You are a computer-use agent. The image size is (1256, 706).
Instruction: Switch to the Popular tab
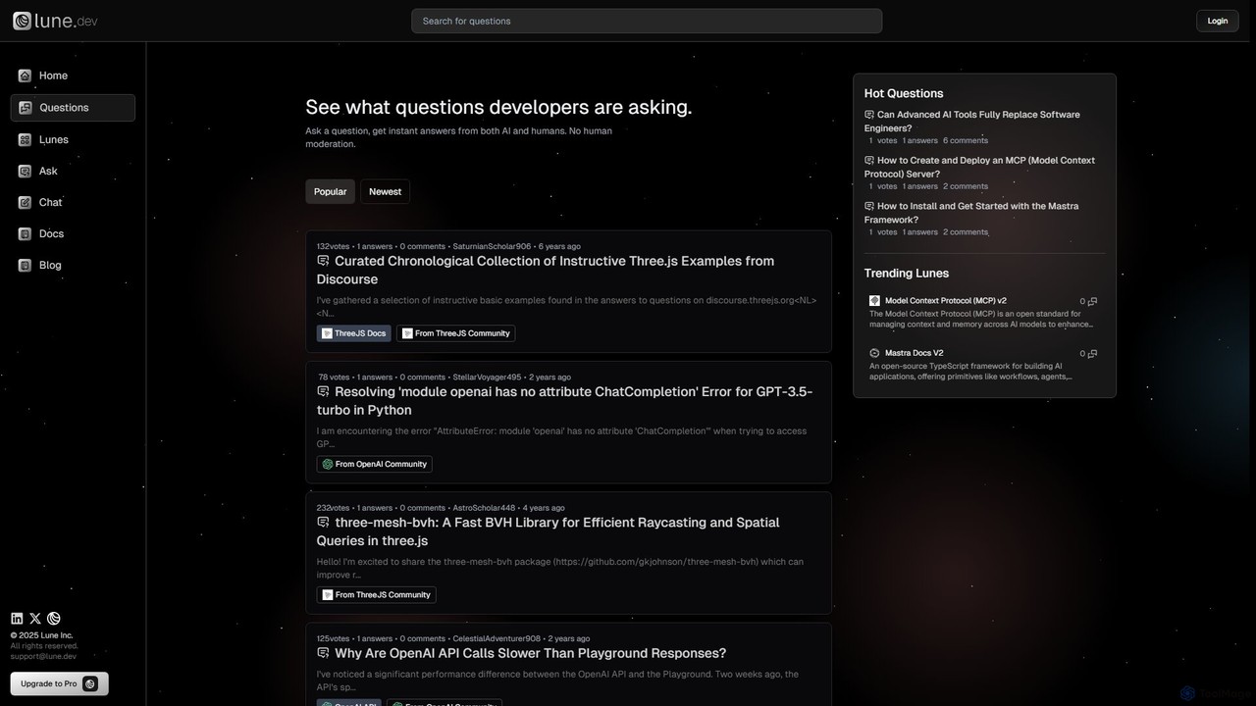tap(330, 191)
